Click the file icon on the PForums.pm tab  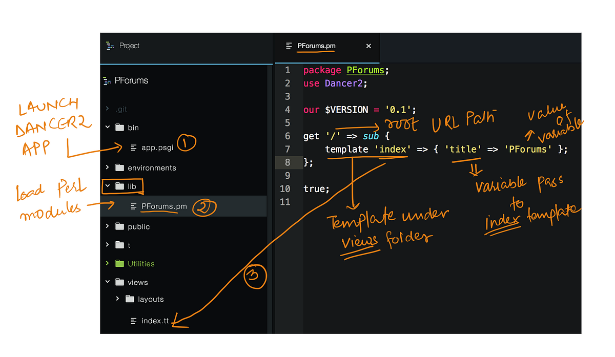[288, 46]
